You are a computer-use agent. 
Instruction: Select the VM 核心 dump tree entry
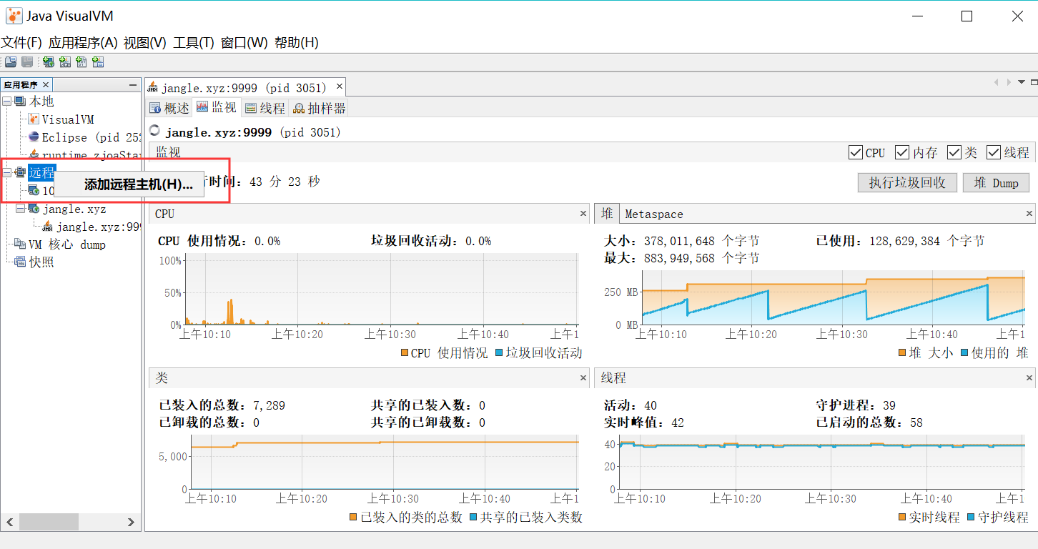[67, 244]
